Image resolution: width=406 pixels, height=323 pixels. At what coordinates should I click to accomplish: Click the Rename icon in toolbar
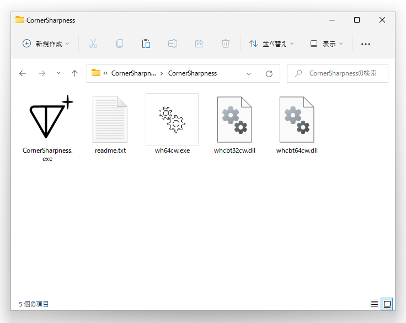click(x=173, y=44)
